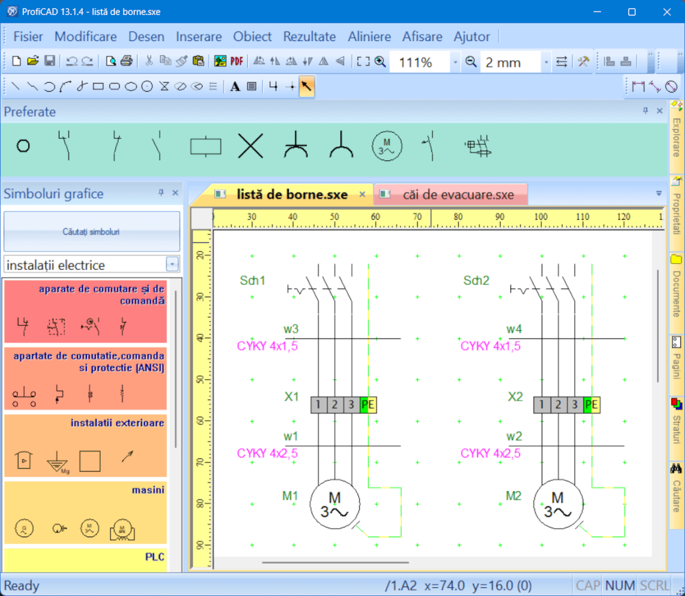Redo the last undone action
This screenshot has height=596, width=685.
coord(88,61)
